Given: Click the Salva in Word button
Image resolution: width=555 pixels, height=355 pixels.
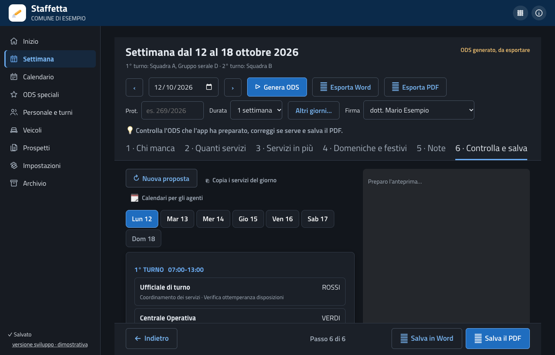Looking at the screenshot, I should point(427,339).
